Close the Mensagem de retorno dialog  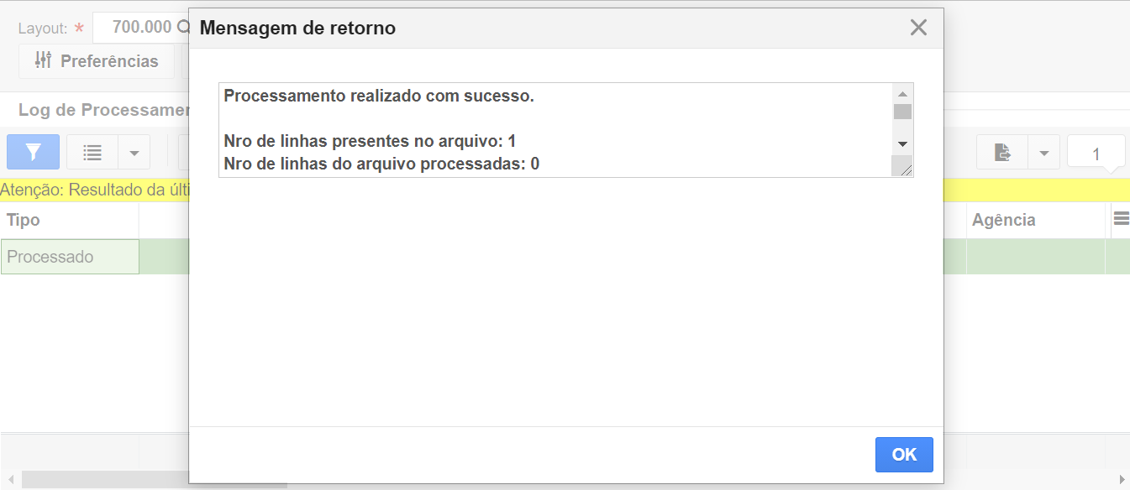918,28
